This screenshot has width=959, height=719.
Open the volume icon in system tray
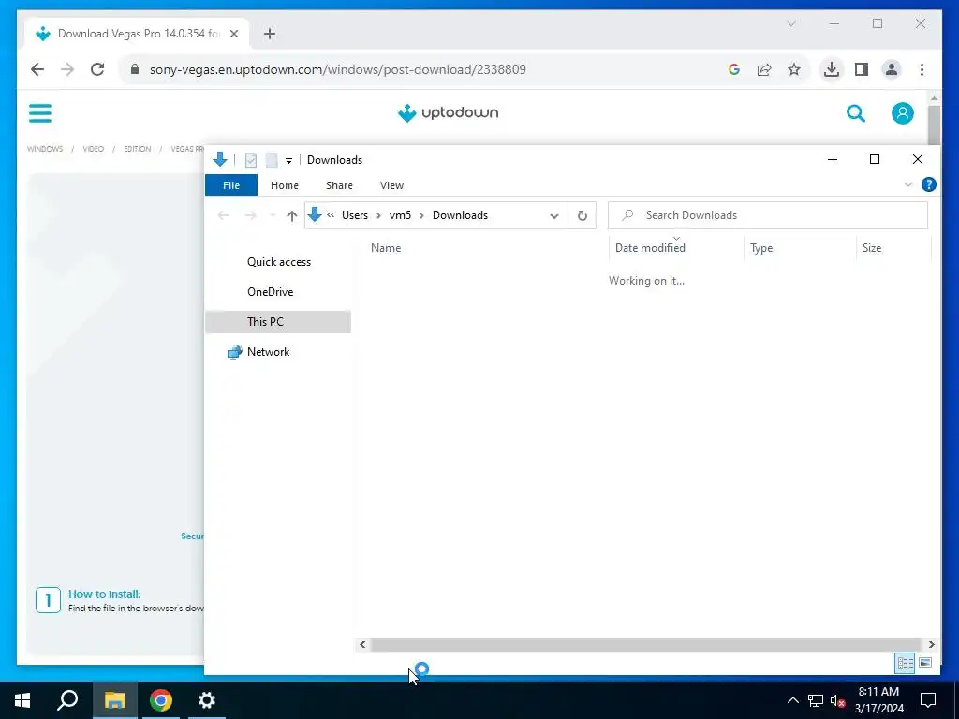[838, 700]
